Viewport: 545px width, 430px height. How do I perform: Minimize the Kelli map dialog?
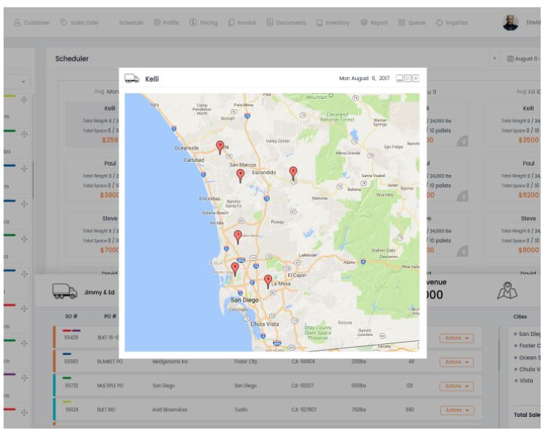tap(400, 78)
